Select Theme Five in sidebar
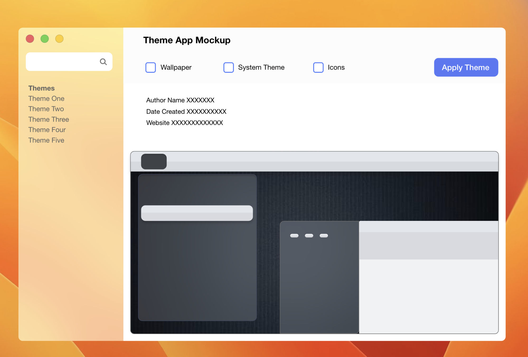The image size is (528, 357). pos(46,140)
